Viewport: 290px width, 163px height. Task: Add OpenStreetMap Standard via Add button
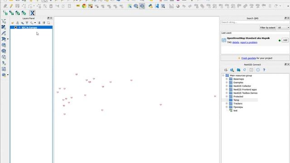tap(285, 40)
